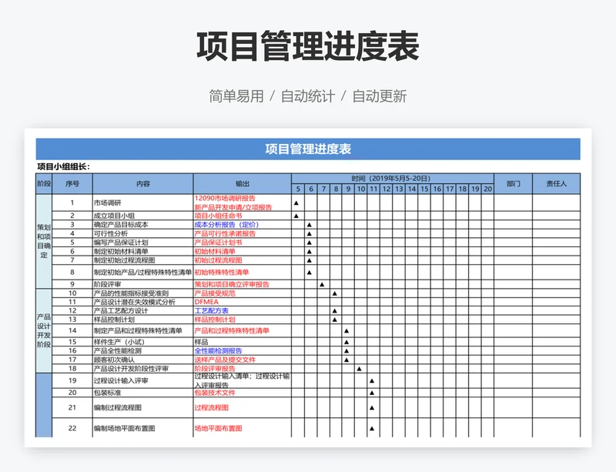Click the 责任人 column header

(x=556, y=183)
